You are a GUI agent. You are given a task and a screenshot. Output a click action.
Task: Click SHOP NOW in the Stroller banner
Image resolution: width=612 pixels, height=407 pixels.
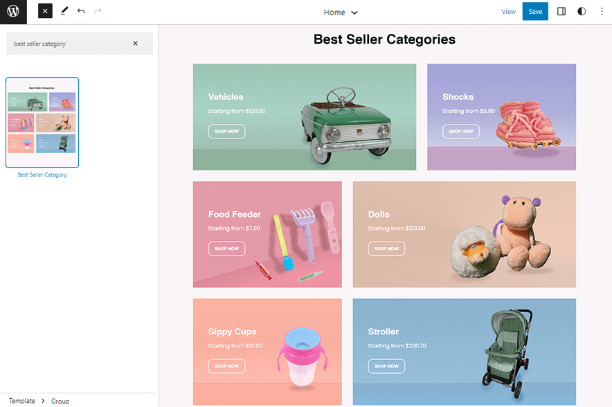point(386,366)
